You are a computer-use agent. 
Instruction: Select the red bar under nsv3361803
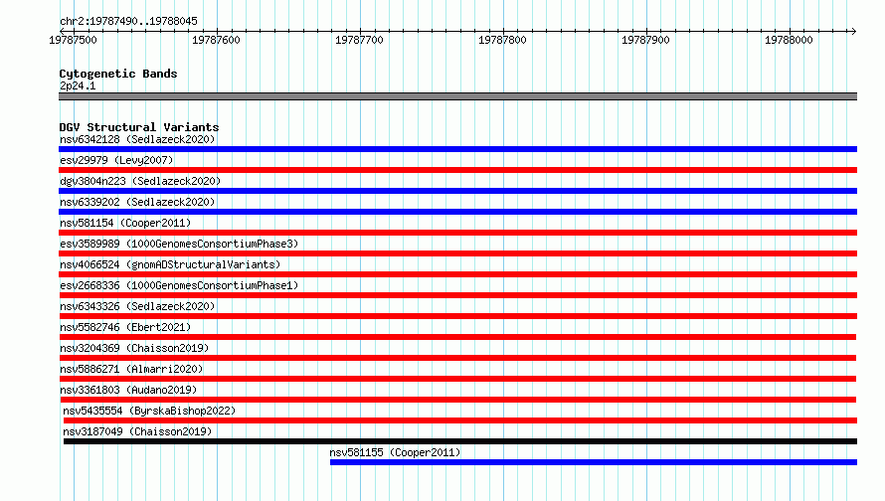coord(457,400)
